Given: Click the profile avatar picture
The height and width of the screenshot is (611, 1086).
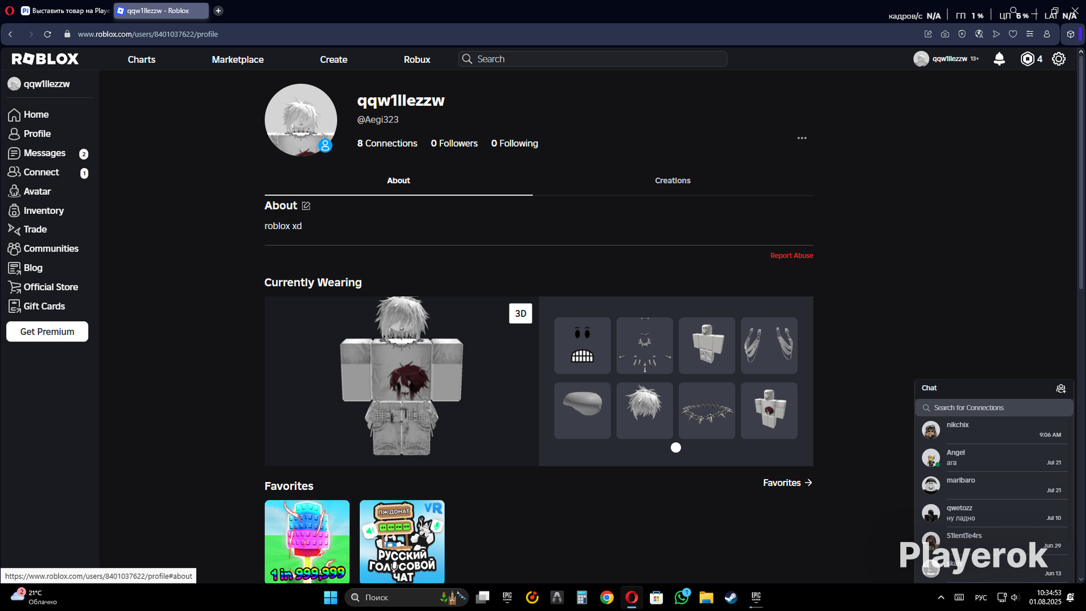Looking at the screenshot, I should tap(301, 120).
